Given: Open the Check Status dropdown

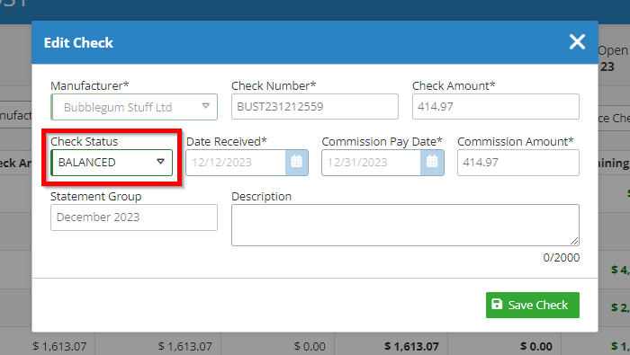Looking at the screenshot, I should [x=112, y=163].
